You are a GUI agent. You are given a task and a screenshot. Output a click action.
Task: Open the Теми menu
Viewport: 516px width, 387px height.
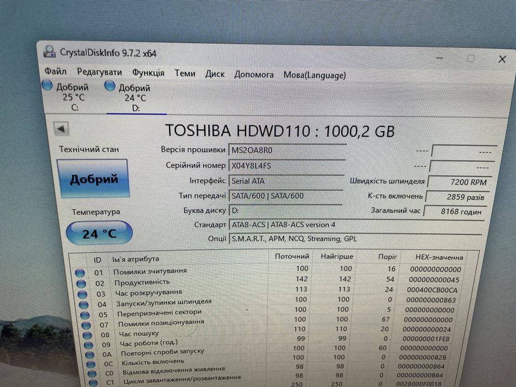coord(185,73)
